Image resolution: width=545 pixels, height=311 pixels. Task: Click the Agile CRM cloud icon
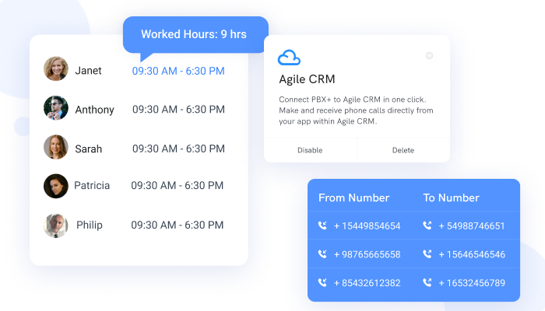tap(289, 58)
